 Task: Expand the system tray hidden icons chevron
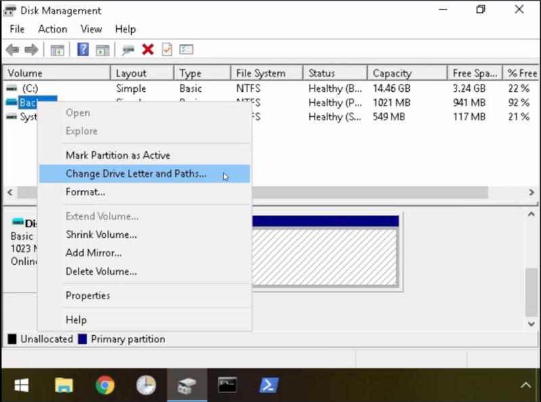click(x=525, y=385)
